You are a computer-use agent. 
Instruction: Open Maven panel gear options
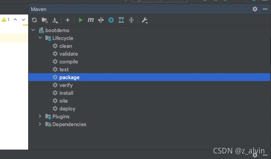click(255, 9)
